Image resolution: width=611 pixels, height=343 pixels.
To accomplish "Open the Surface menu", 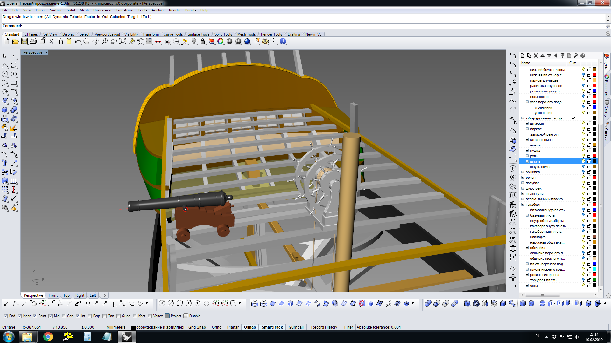I will (56, 10).
